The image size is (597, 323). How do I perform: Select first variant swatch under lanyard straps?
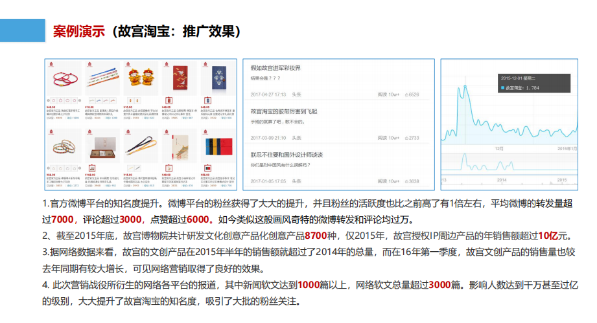point(92,101)
